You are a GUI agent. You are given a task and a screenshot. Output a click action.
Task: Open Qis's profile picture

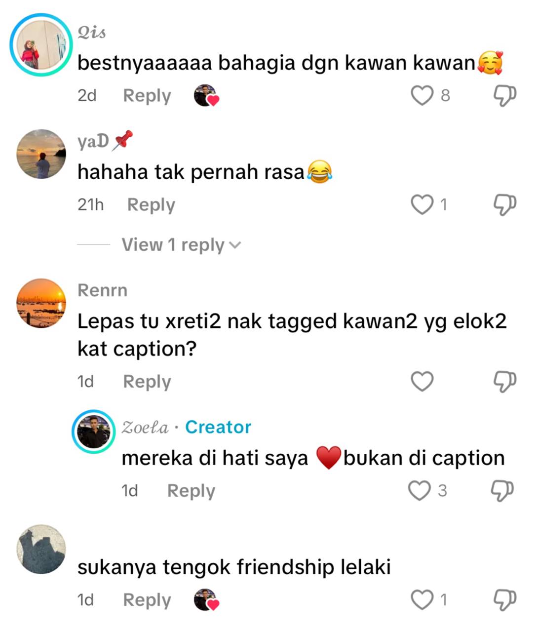(41, 45)
